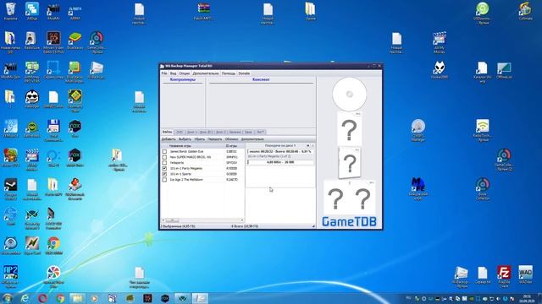Switch to the База tab
The height and width of the screenshot is (304, 542).
click(x=248, y=132)
